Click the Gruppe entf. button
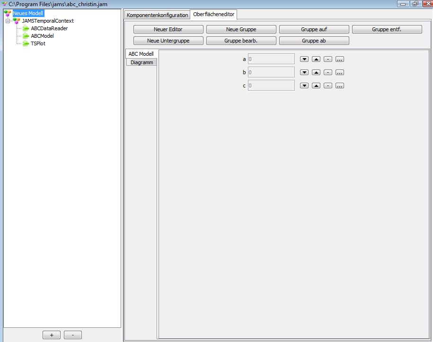 pos(387,29)
